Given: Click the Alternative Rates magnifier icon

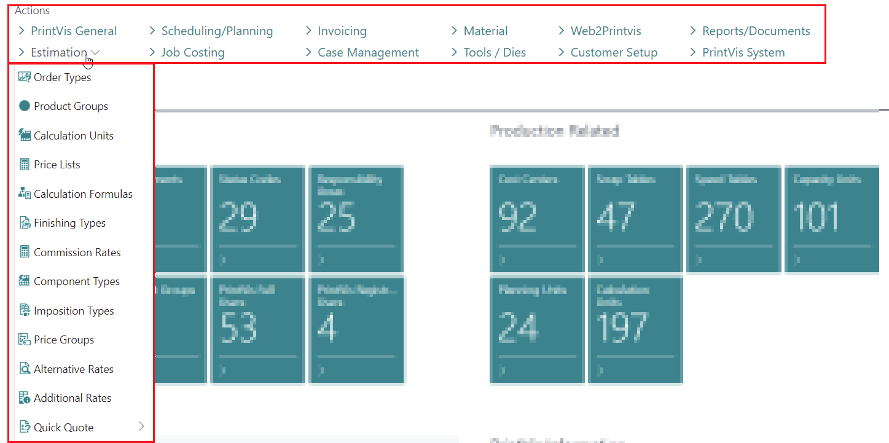Looking at the screenshot, I should click(x=25, y=369).
